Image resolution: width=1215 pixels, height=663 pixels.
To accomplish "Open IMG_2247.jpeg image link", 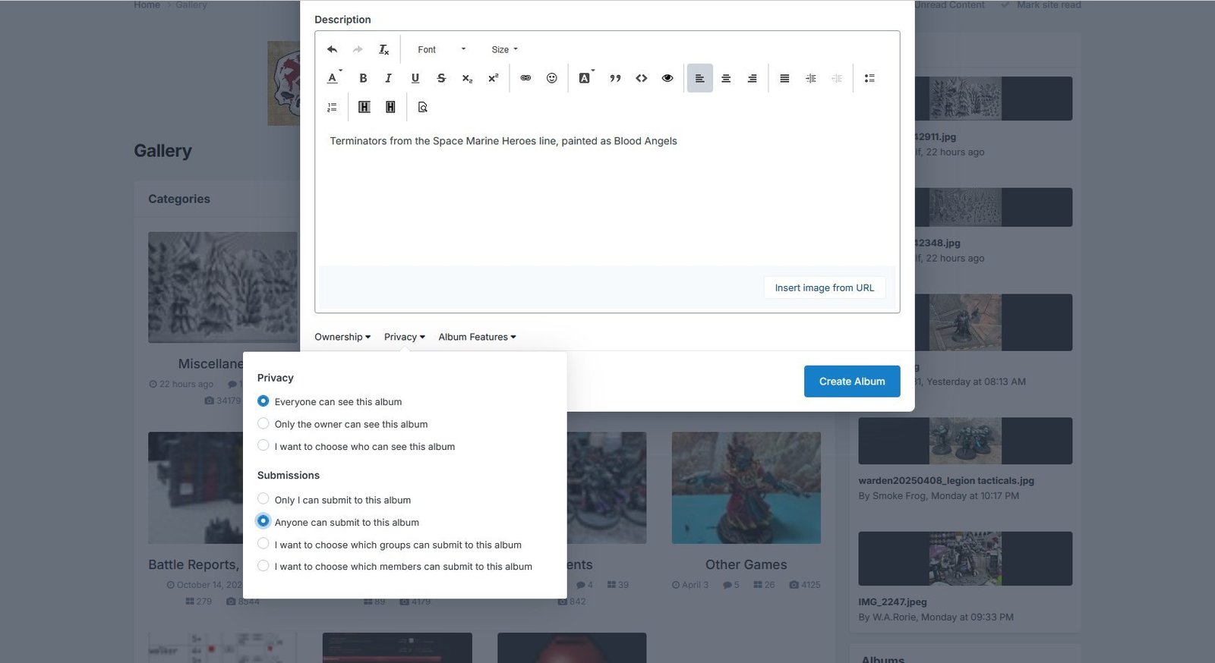I will pyautogui.click(x=892, y=602).
